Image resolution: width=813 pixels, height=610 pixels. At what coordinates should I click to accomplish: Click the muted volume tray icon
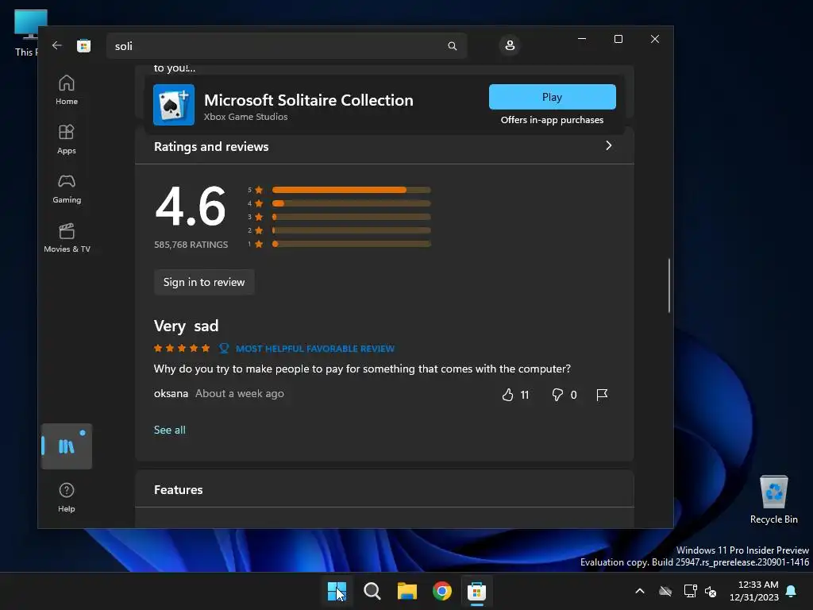tap(711, 591)
